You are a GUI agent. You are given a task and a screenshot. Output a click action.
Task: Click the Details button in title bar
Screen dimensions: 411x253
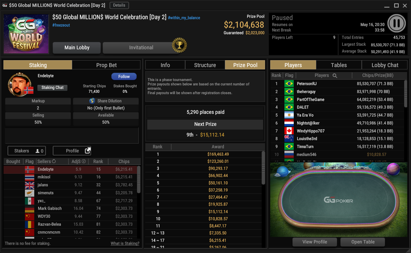pos(119,5)
